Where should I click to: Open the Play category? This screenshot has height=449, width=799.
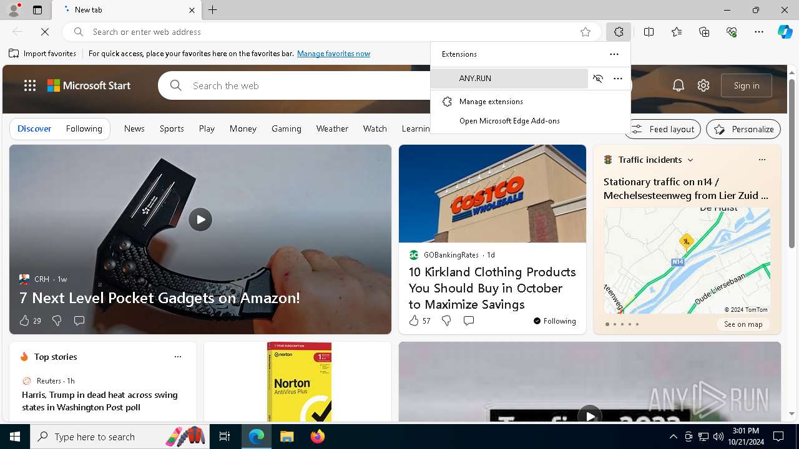[x=207, y=128]
